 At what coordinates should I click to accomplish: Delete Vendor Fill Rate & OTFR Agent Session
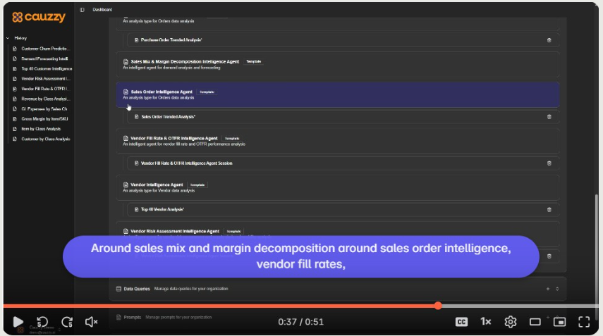(549, 163)
